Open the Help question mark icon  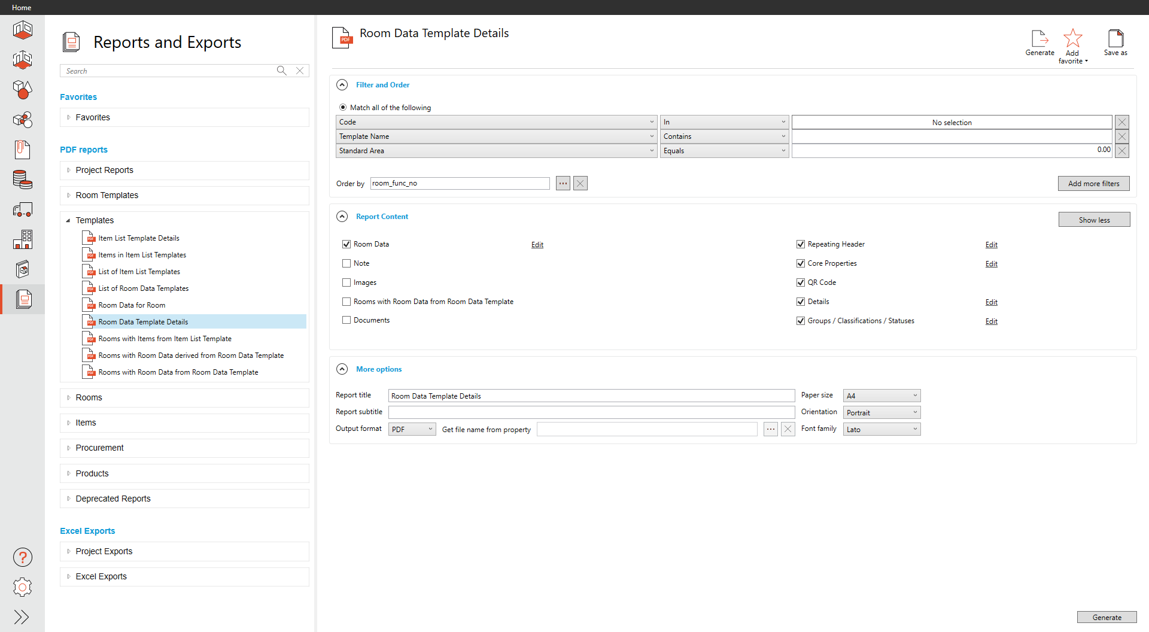point(23,557)
